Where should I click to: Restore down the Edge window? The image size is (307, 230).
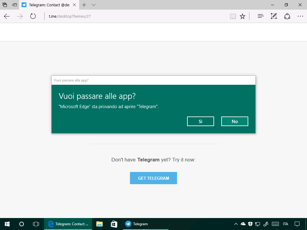[x=286, y=5]
